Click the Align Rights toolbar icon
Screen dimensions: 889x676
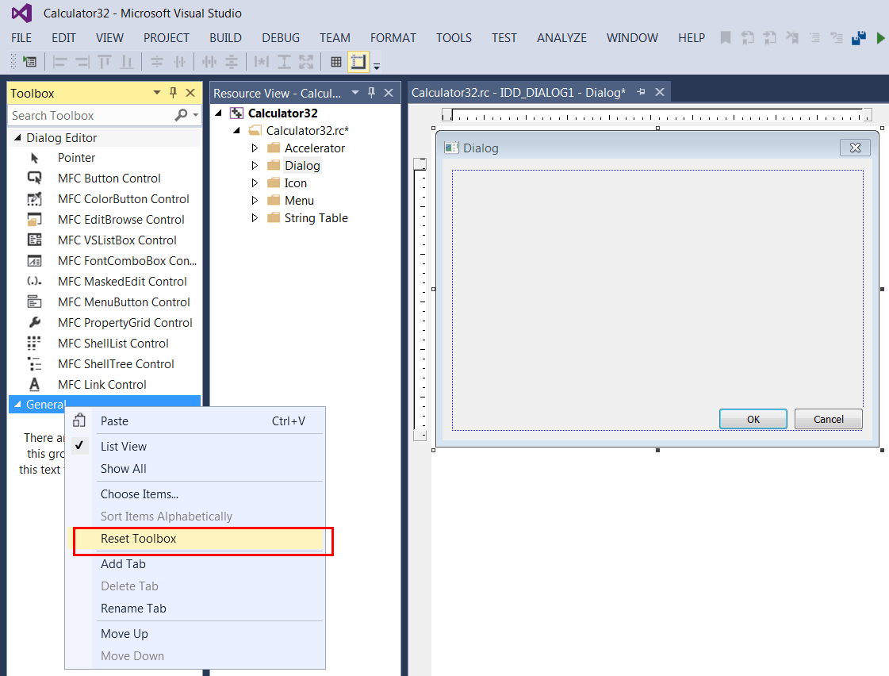(82, 62)
